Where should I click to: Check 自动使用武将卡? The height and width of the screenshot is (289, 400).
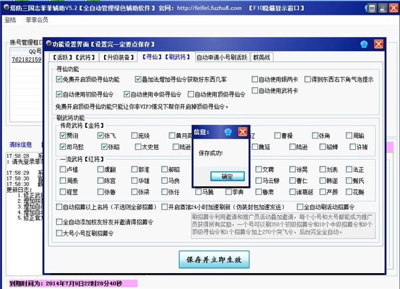[x=255, y=91]
